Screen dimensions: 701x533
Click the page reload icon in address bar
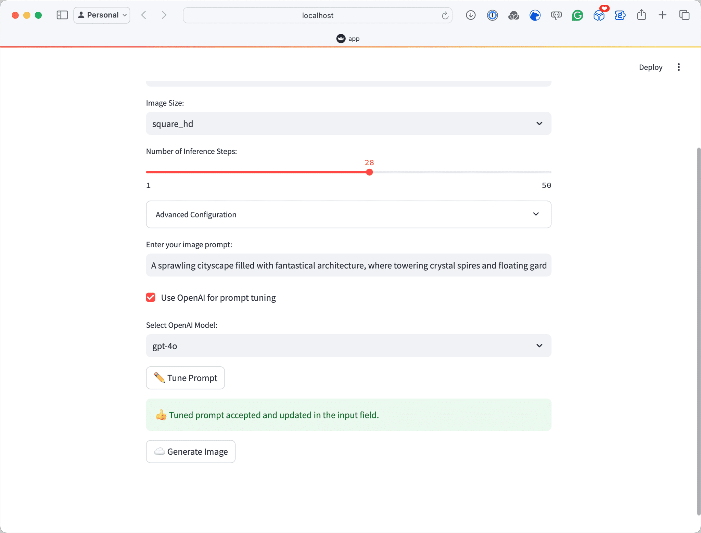[x=445, y=15]
